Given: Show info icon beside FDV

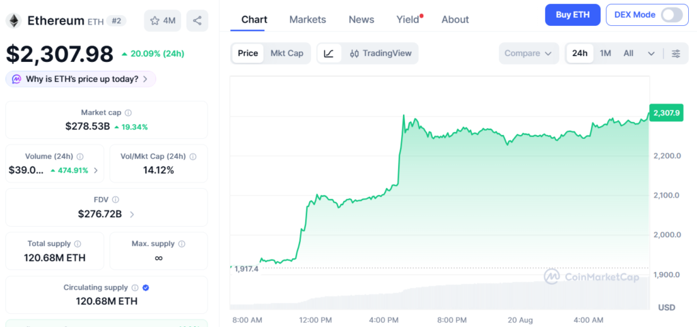Looking at the screenshot, I should [116, 200].
